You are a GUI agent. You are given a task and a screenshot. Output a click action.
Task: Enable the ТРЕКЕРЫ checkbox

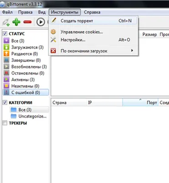(5, 123)
